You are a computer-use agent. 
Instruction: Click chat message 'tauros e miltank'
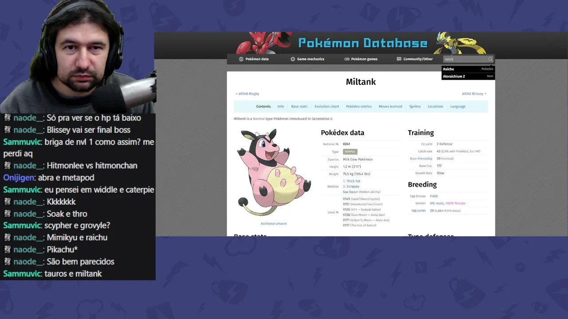[73, 274]
